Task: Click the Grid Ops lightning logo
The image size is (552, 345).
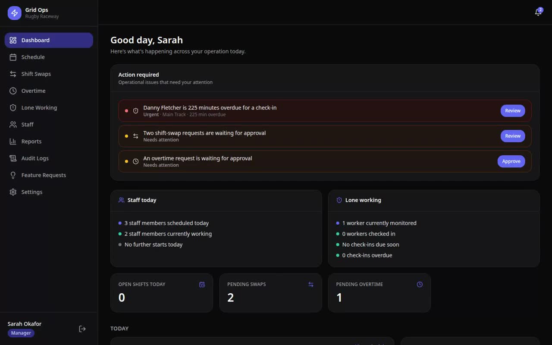Action: pos(14,13)
